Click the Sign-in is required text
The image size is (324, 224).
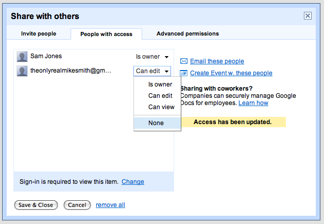pos(69,182)
